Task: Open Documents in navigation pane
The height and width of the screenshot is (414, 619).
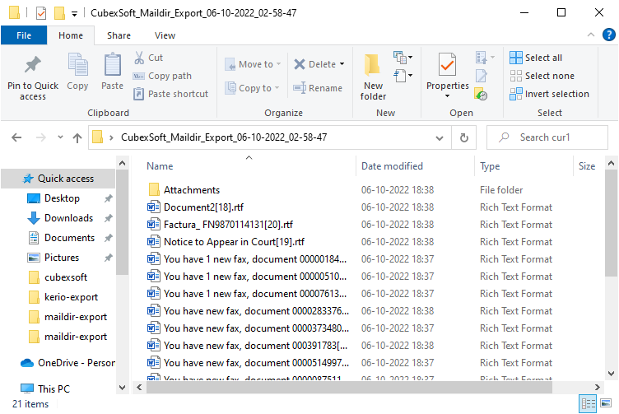Action: 69,238
